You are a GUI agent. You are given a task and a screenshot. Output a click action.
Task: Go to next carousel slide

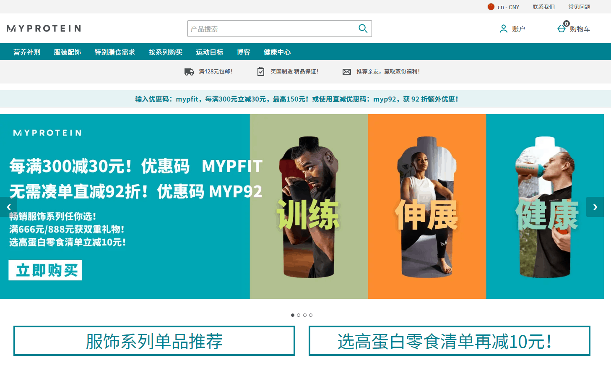(x=595, y=207)
